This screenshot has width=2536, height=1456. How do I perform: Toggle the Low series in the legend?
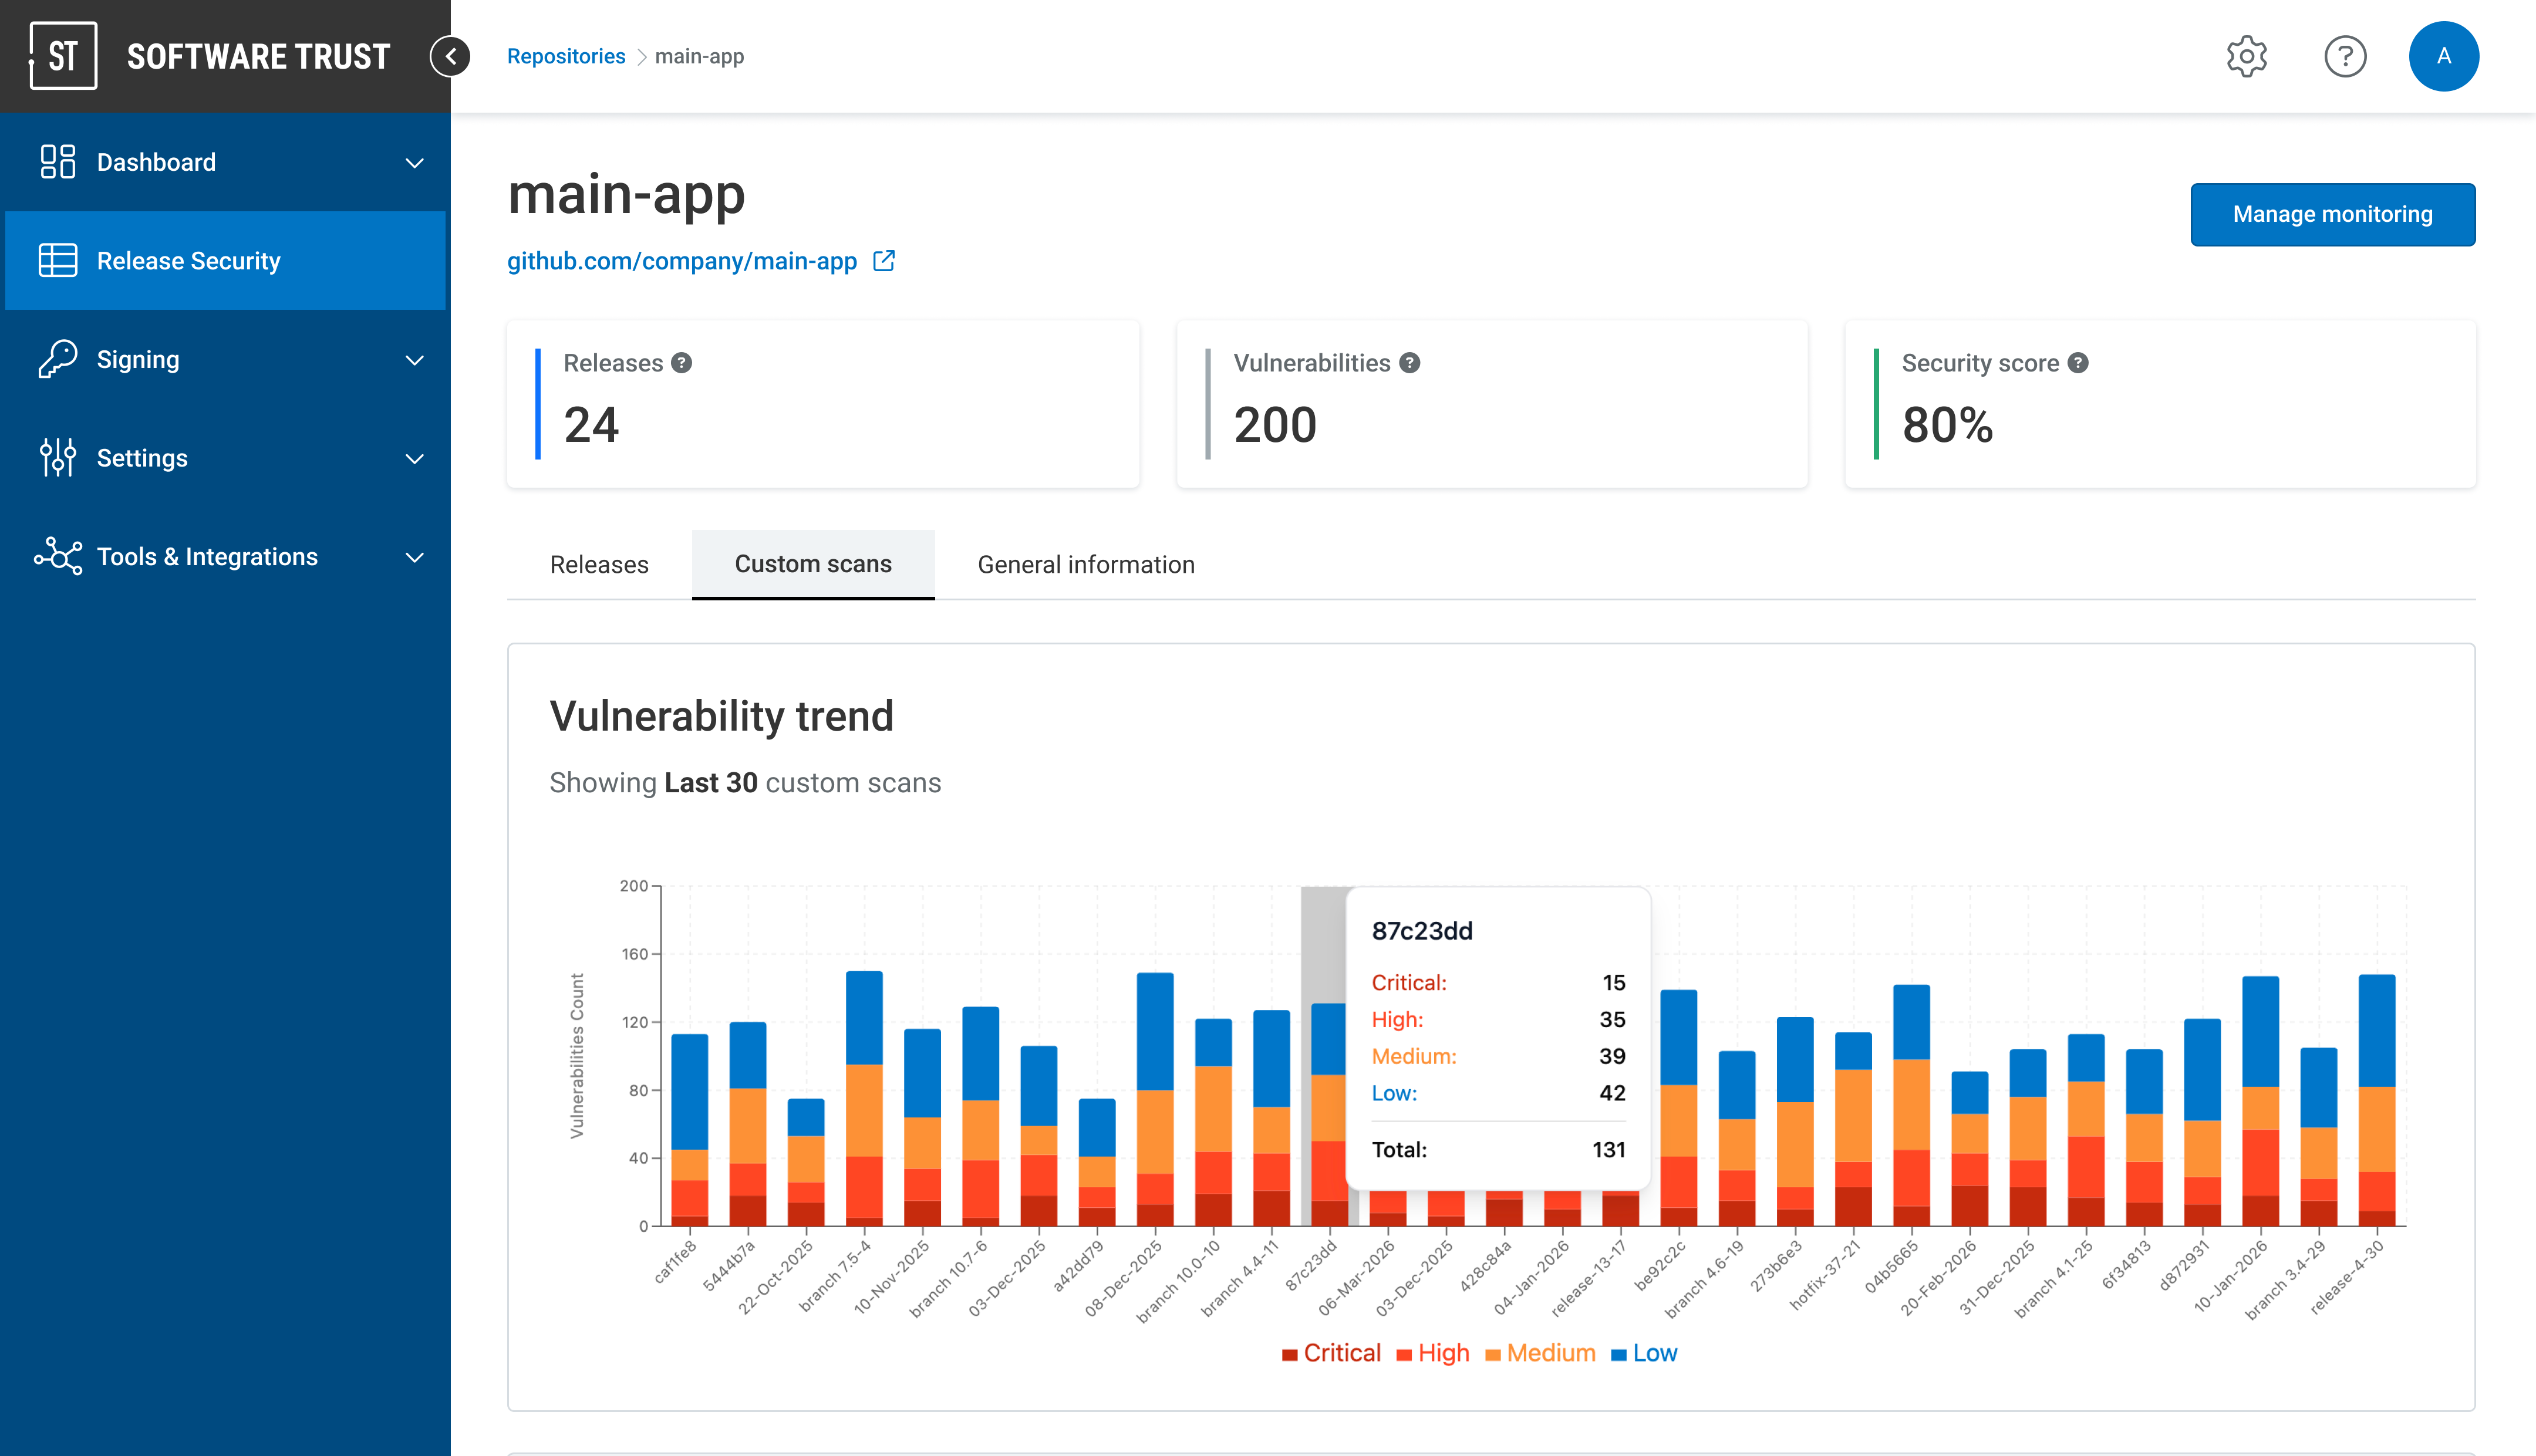click(x=1644, y=1353)
